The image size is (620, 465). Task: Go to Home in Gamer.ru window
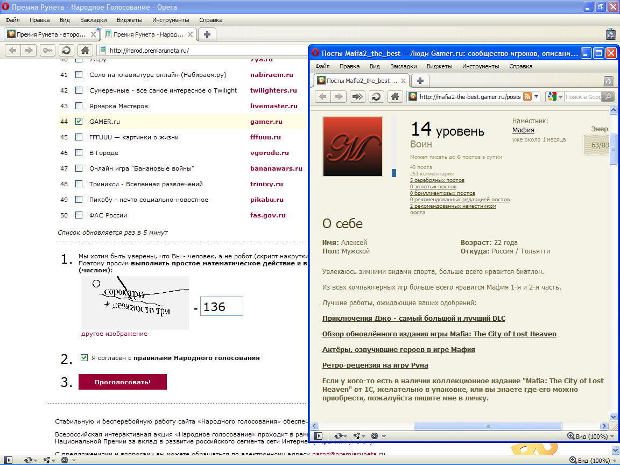[x=395, y=96]
